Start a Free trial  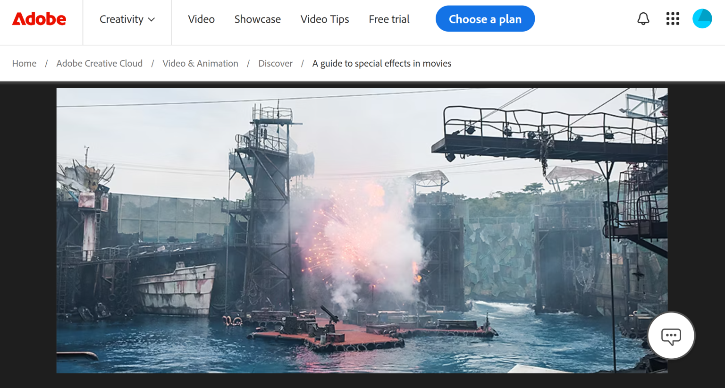388,19
